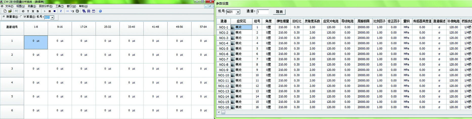
Task: Open Help via the question mark icon
Action: [x=100, y=11]
